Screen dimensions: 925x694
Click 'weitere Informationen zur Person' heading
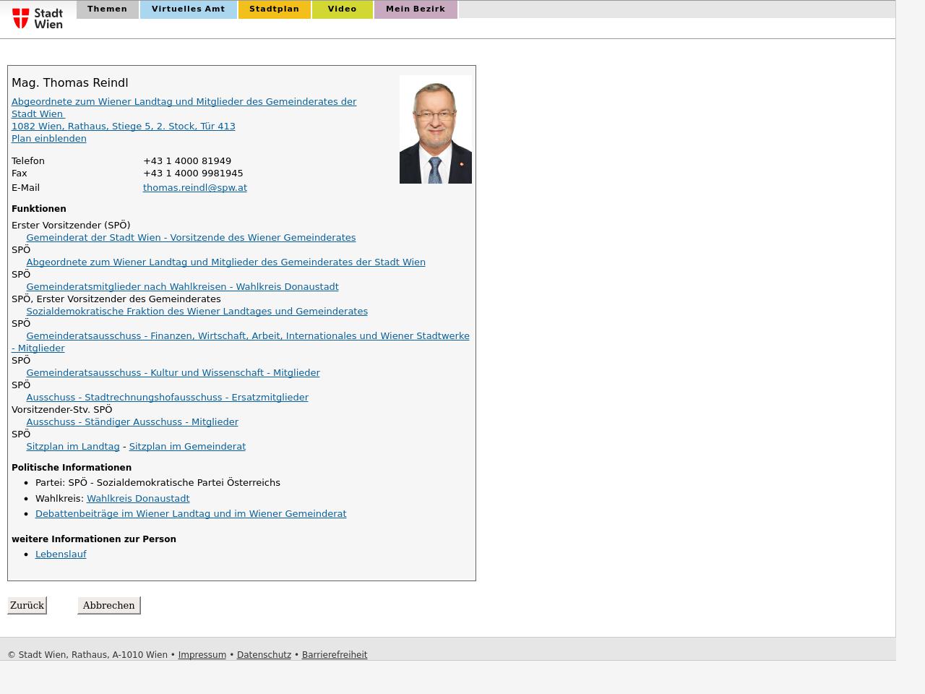(x=94, y=539)
